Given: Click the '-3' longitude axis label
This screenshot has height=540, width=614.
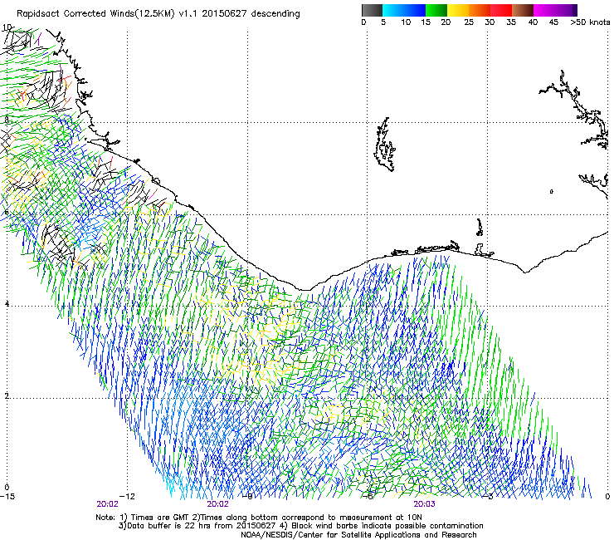Looking at the screenshot, I should (x=487, y=497).
